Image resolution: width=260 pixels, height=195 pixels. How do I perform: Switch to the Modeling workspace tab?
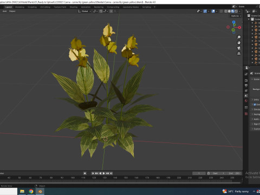coord(19,7)
